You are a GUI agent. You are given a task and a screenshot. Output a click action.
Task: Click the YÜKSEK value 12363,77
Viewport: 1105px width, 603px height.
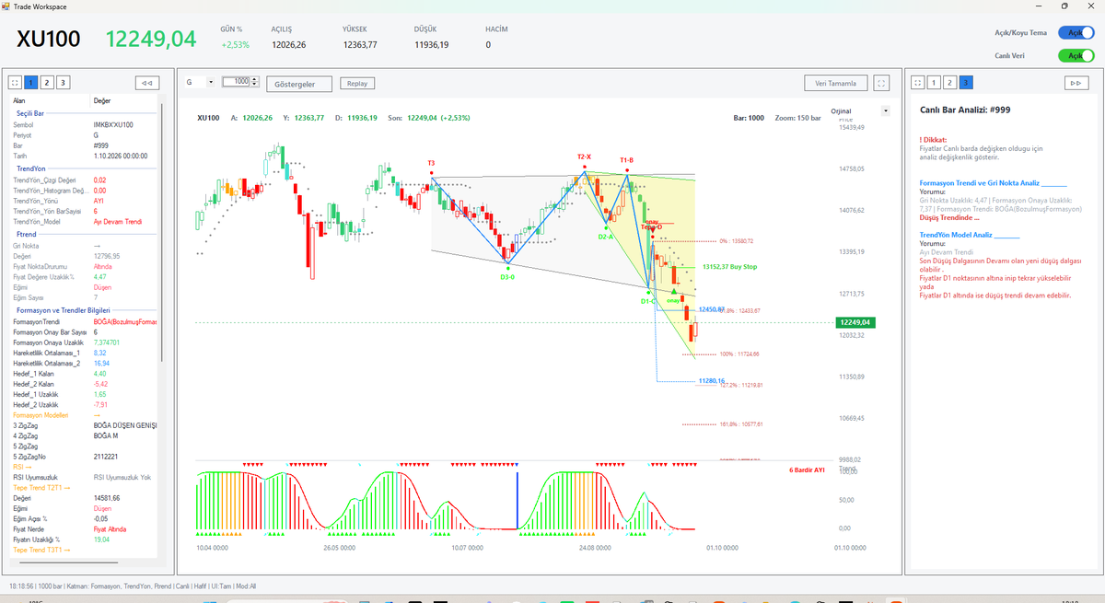360,44
